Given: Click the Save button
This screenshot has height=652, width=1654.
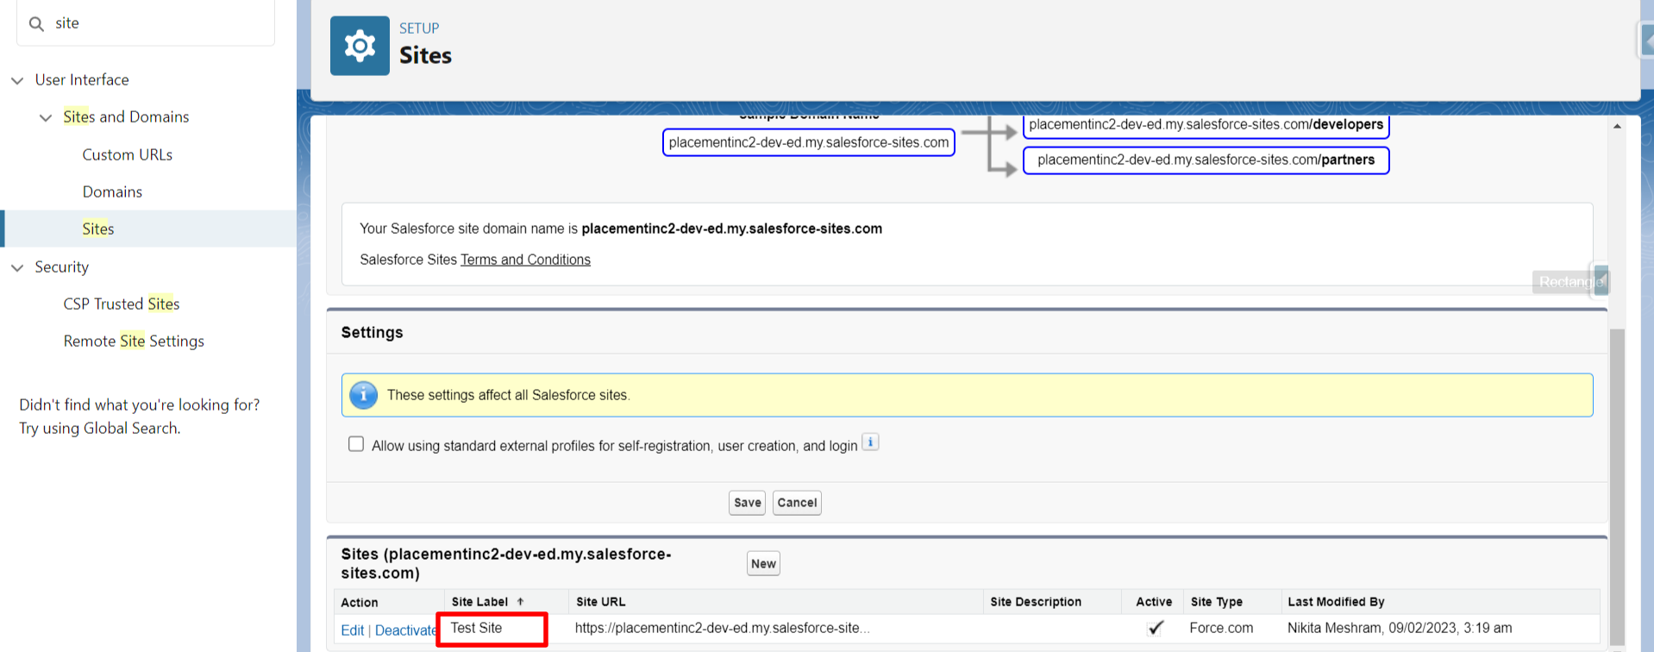Looking at the screenshot, I should coord(748,503).
